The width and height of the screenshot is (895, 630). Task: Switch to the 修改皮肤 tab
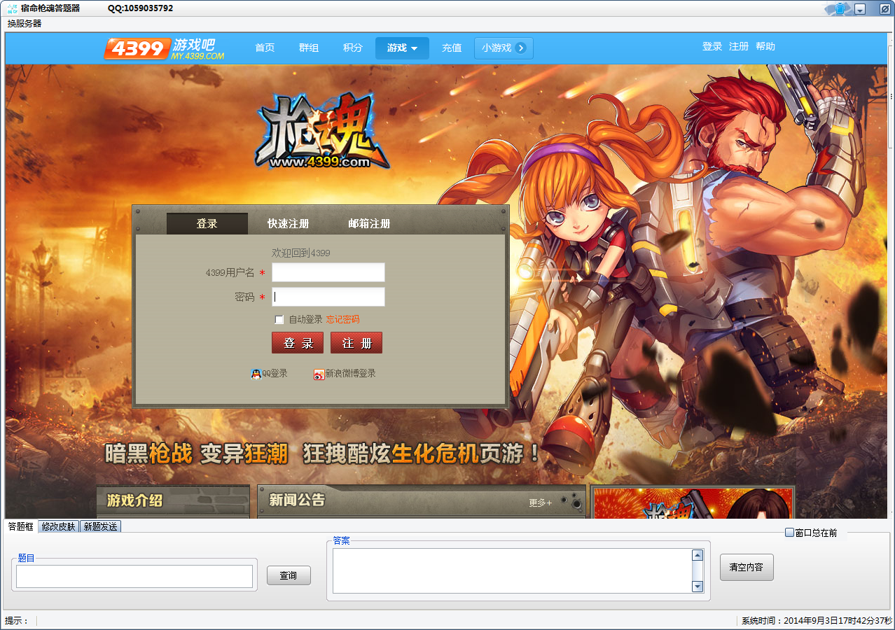coord(58,526)
